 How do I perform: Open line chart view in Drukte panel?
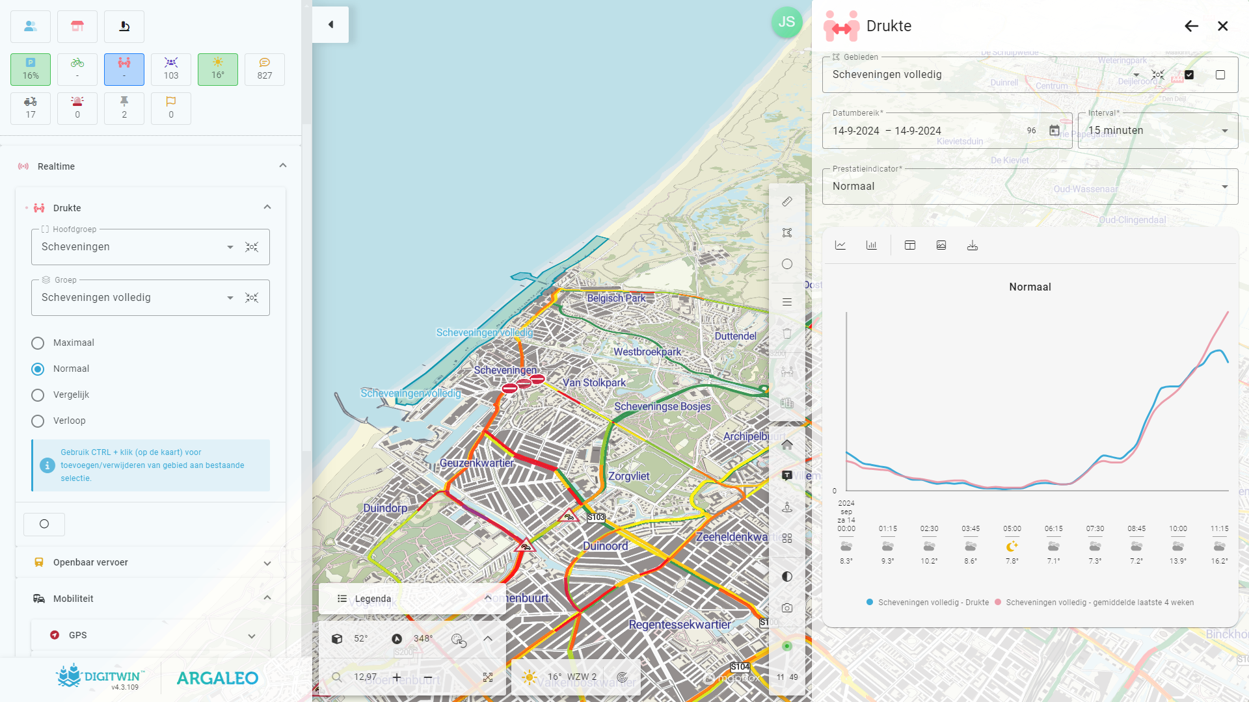pos(840,245)
